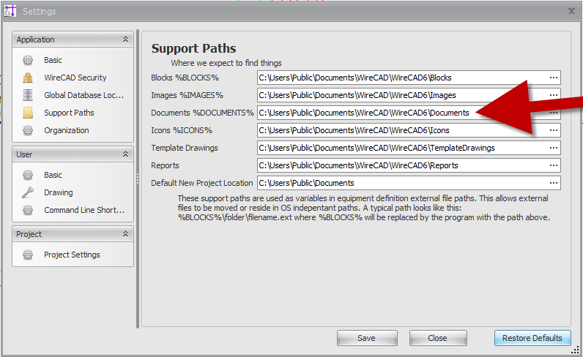Restore Defaults for support paths
This screenshot has width=583, height=357.
coord(532,338)
